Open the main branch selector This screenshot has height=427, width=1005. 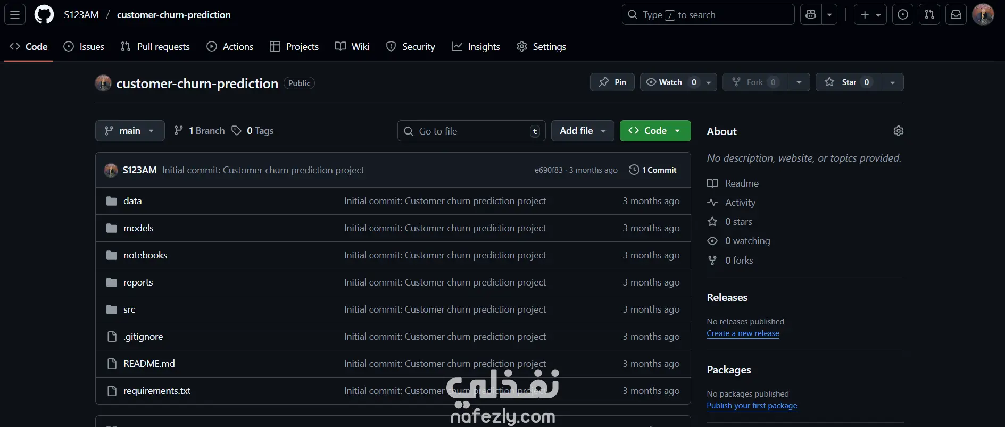click(130, 131)
